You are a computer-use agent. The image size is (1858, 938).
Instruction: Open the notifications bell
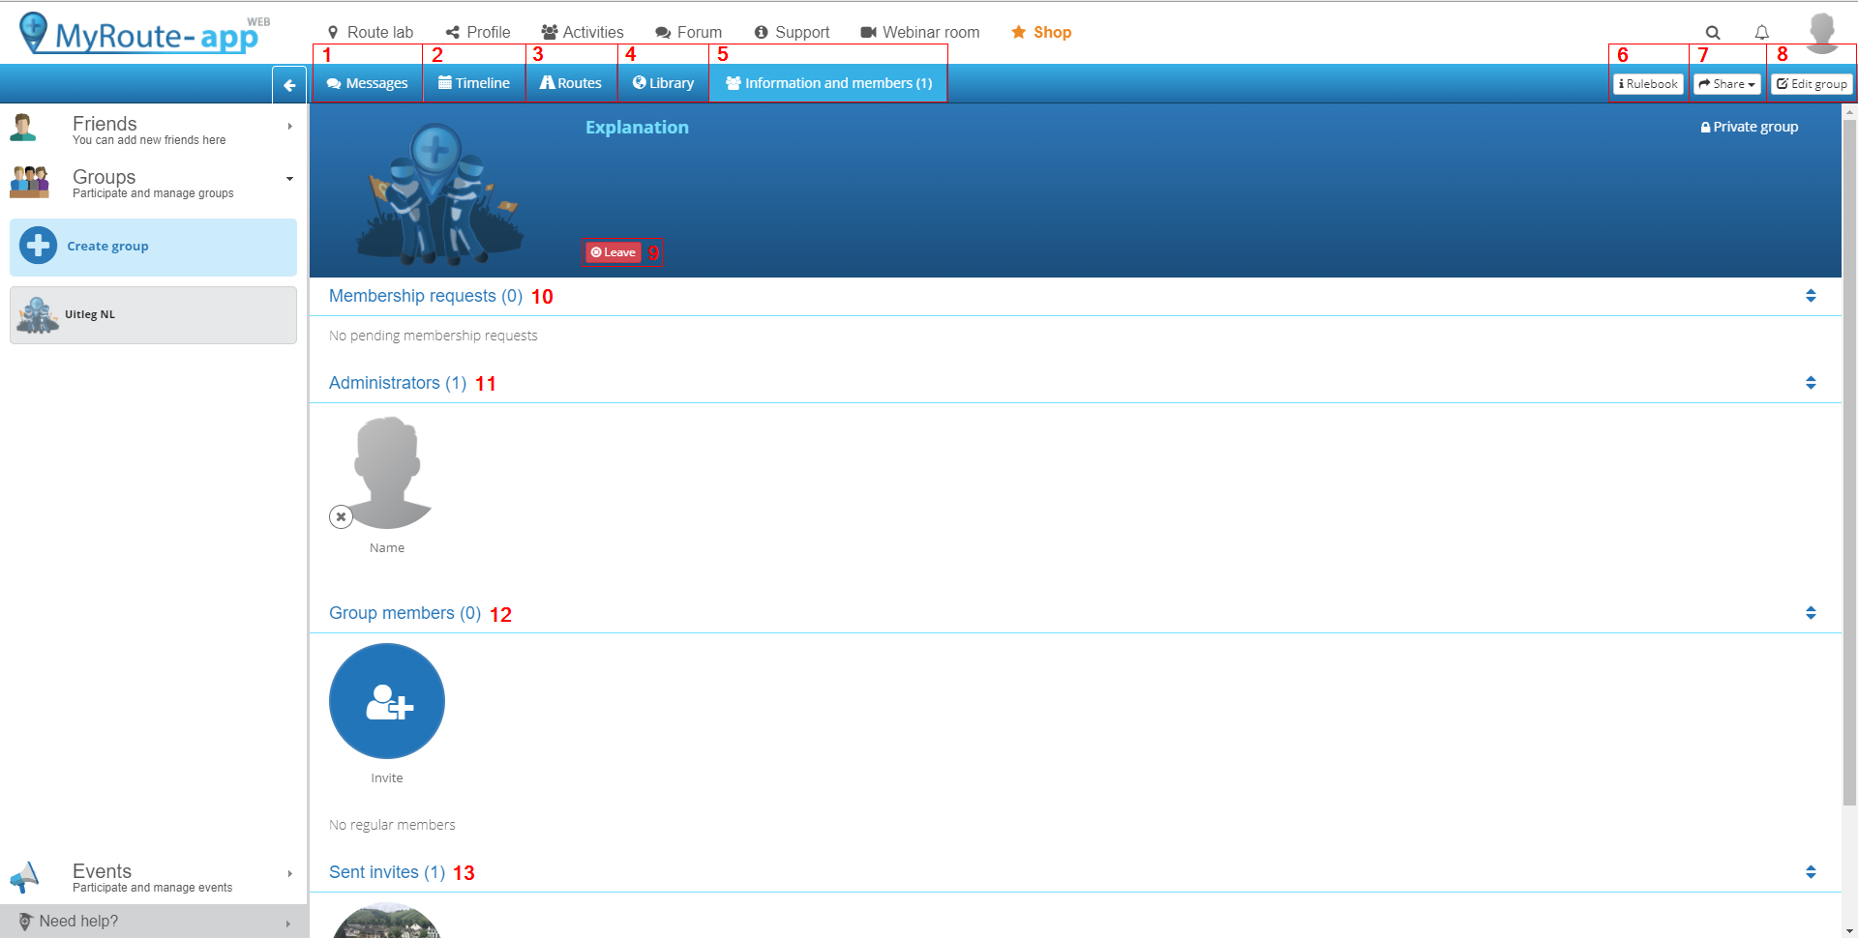1762,33
